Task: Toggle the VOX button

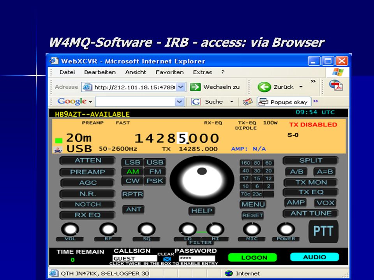Action: click(325, 203)
